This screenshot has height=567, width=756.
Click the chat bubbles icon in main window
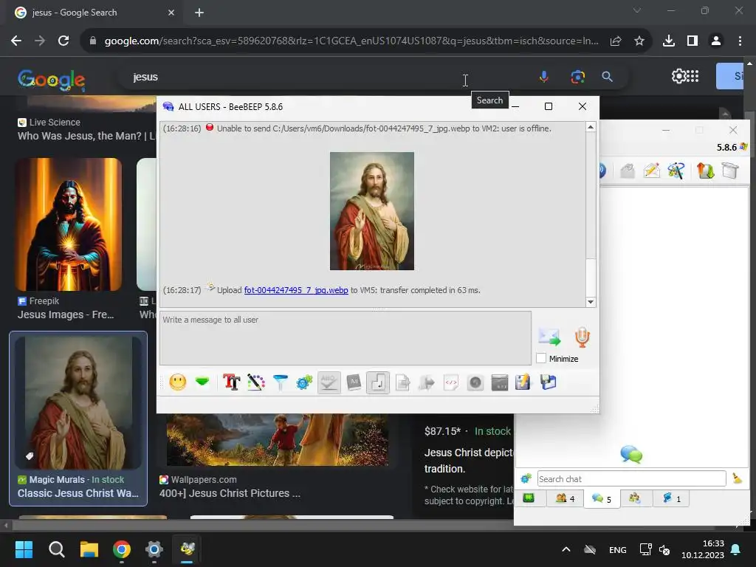631,454
